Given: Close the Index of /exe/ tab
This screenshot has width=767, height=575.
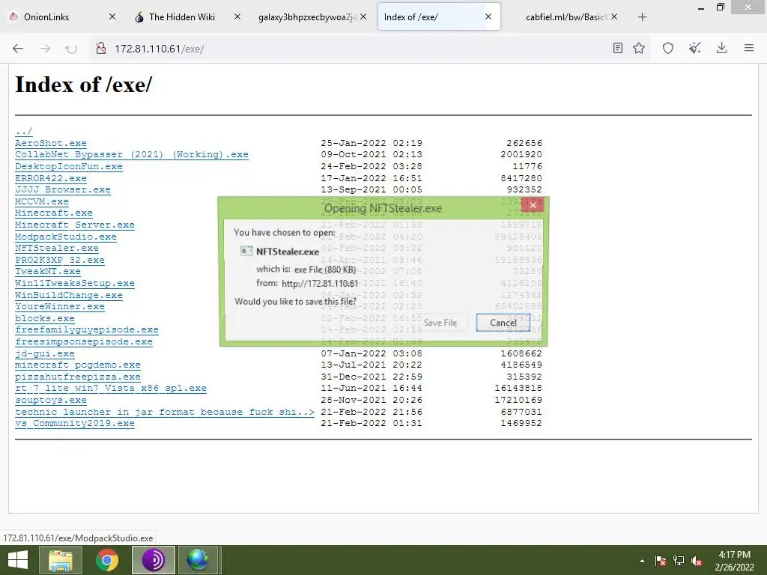Looking at the screenshot, I should [488, 16].
